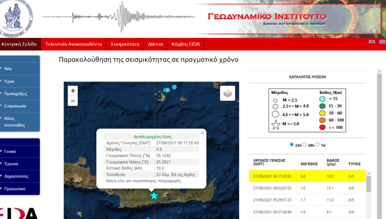Switch language to Greek via Greek flag
The width and height of the screenshot is (386, 219).
[382, 42]
